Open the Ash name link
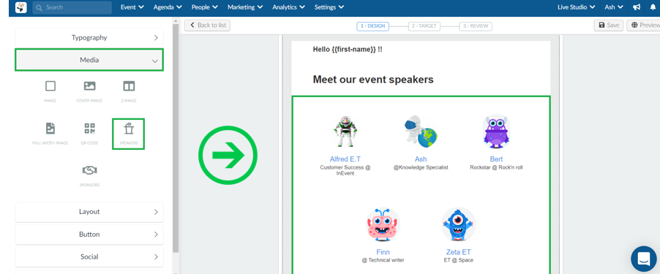660x274 pixels. tap(421, 159)
